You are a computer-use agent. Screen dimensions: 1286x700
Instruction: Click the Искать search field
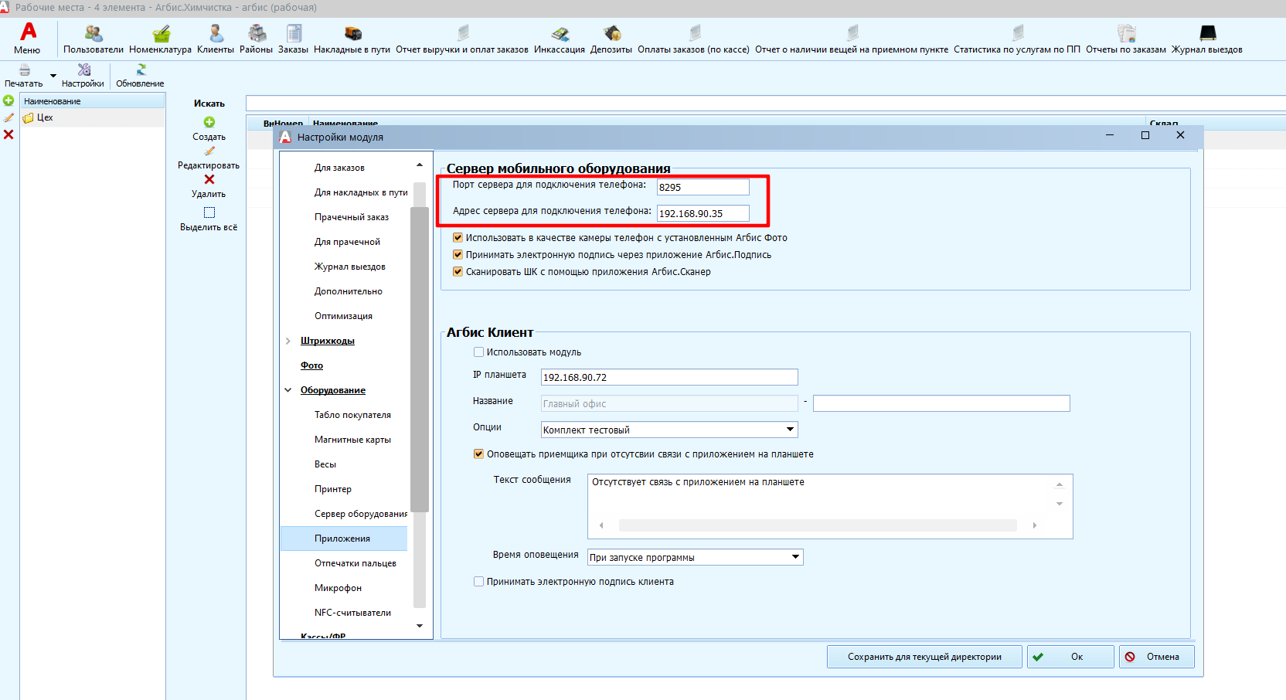coord(765,104)
